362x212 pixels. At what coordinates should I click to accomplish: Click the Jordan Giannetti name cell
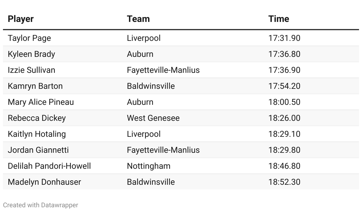coord(38,150)
